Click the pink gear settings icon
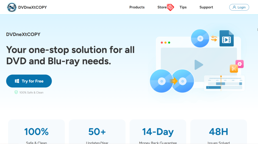This screenshot has width=258, height=144. click(x=239, y=64)
